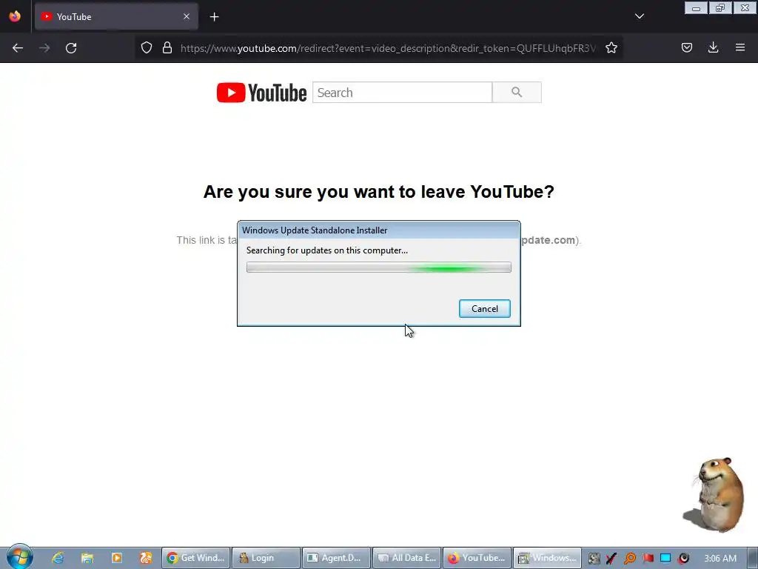Open the Windows Start menu
The height and width of the screenshot is (569, 758).
[x=20, y=557]
